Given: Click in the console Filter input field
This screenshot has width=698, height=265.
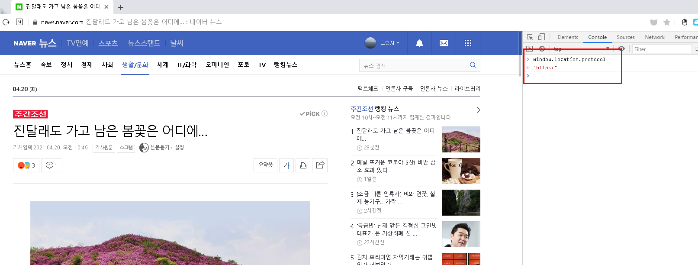Looking at the screenshot, I should (x=662, y=49).
